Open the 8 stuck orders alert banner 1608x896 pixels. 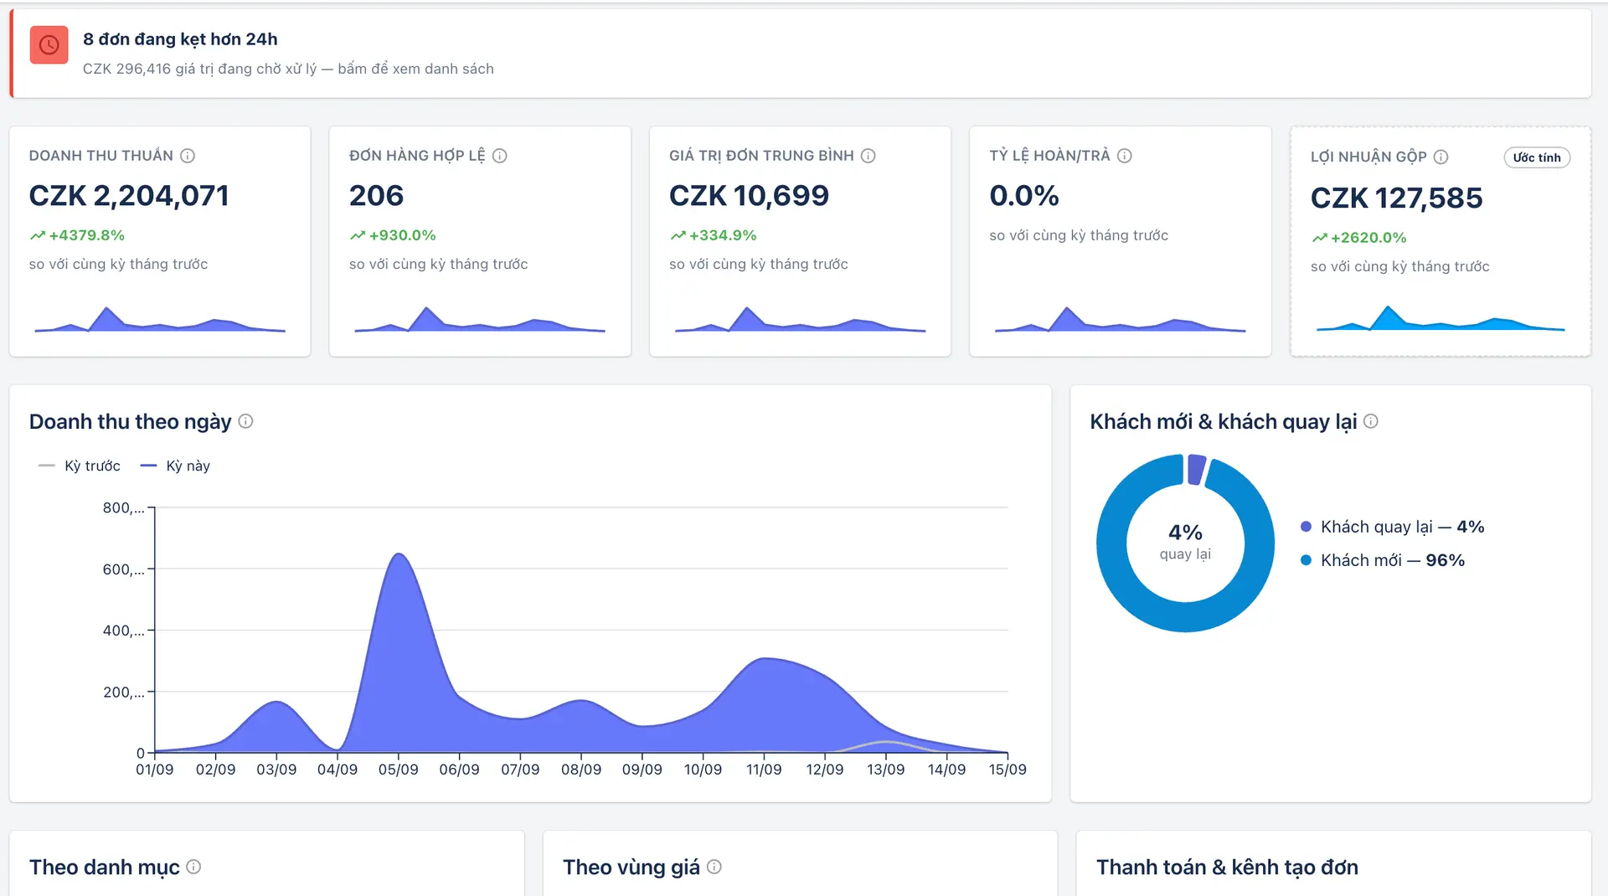801,54
